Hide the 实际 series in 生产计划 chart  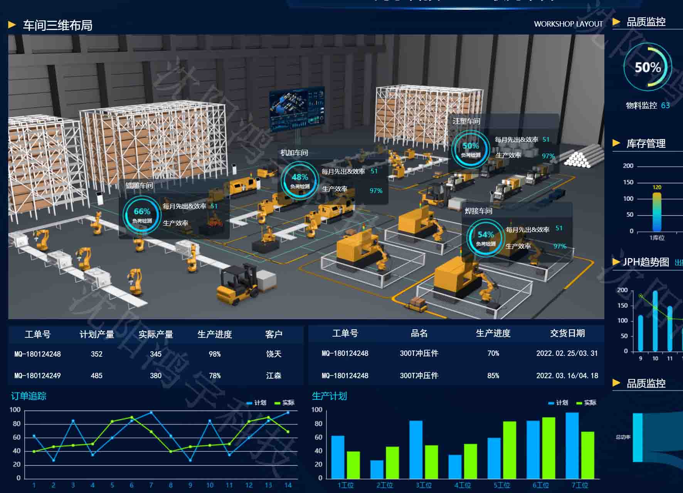[586, 403]
